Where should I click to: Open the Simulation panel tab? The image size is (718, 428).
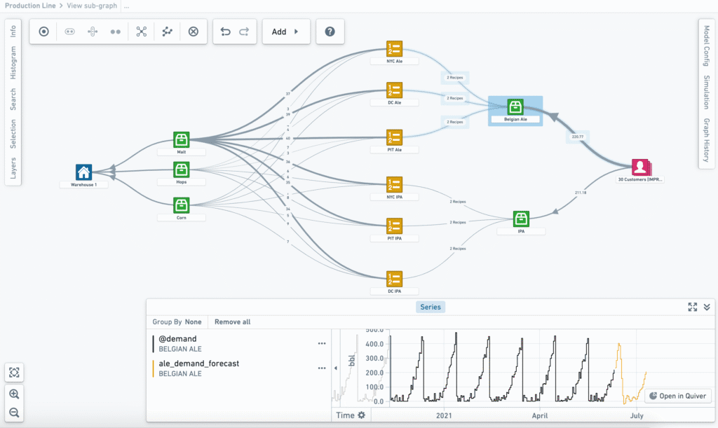click(x=707, y=92)
